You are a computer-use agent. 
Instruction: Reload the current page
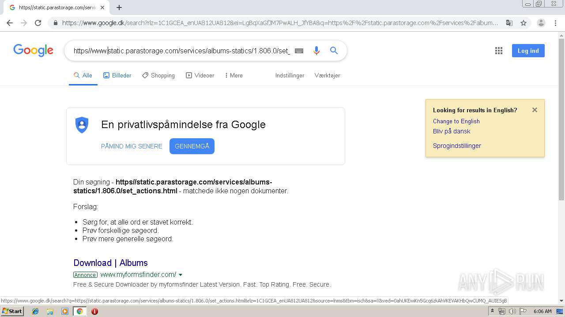[38, 23]
